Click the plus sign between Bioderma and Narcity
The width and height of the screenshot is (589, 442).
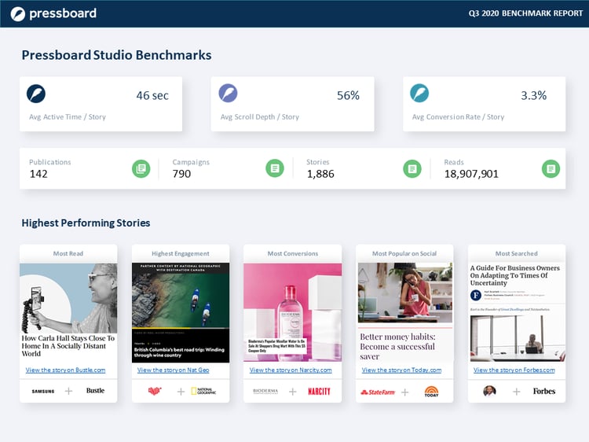coord(293,392)
